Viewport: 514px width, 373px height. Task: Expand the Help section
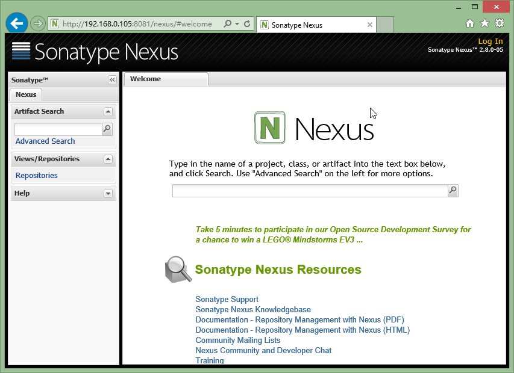[108, 193]
